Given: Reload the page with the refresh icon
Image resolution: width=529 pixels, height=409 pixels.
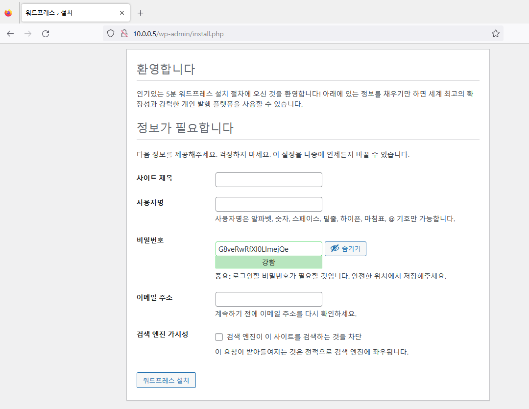Looking at the screenshot, I should tap(46, 34).
